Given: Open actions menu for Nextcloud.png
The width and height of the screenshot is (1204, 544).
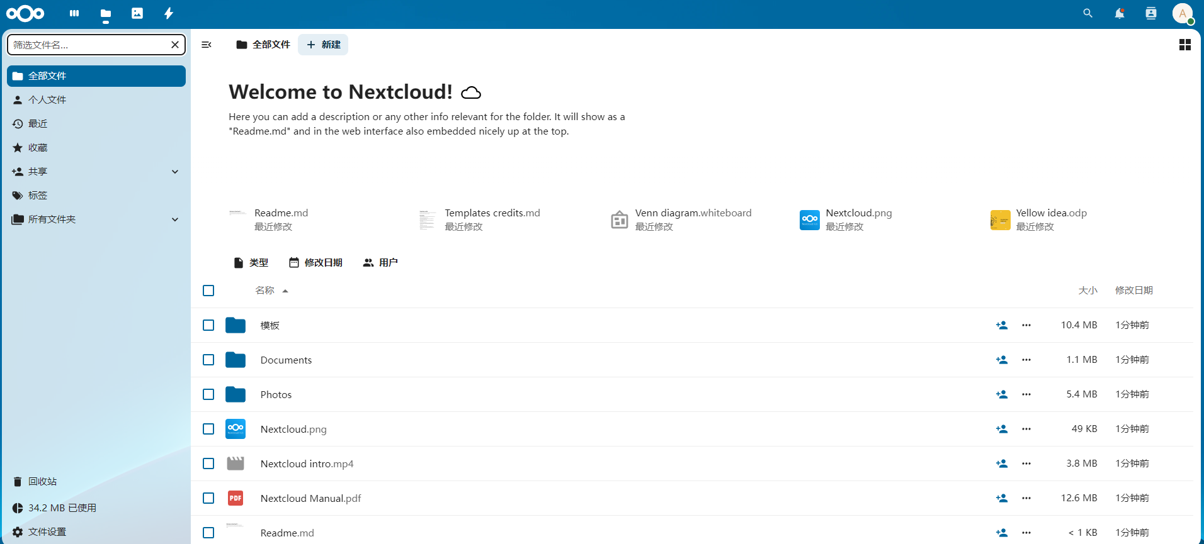Looking at the screenshot, I should click(1026, 429).
